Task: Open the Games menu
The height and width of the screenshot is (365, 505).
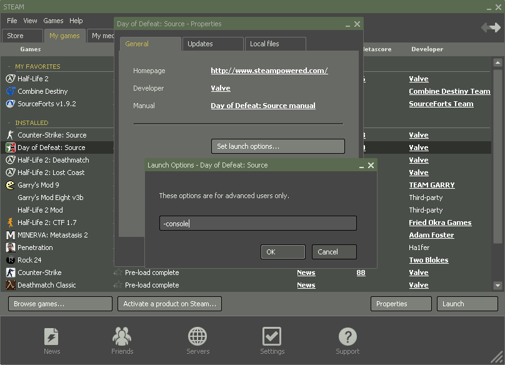Action: click(53, 21)
